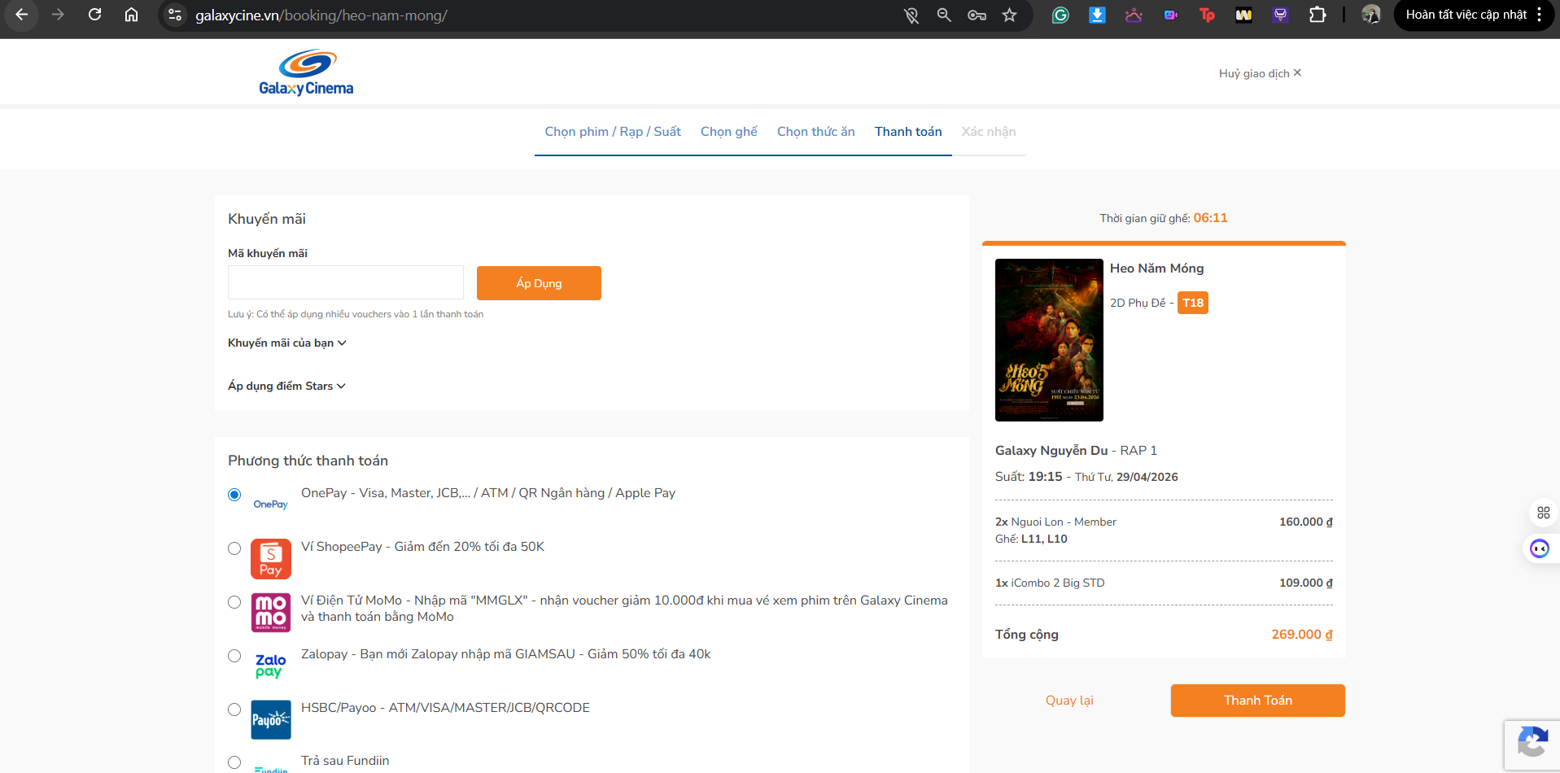Go back with the browser back arrow
Image resolution: width=1560 pixels, height=773 pixels.
click(22, 15)
